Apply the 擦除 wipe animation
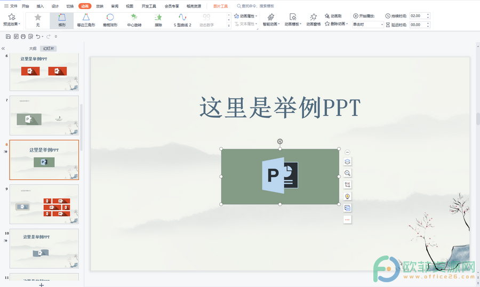The image size is (480, 287). tap(158, 20)
